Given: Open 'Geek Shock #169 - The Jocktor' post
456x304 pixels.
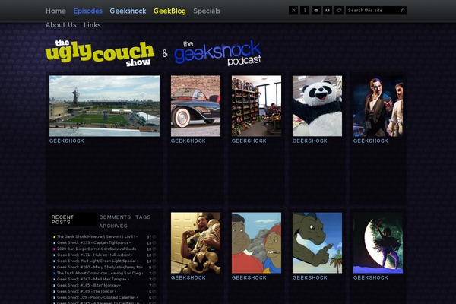Looking at the screenshot, I should 85,292.
